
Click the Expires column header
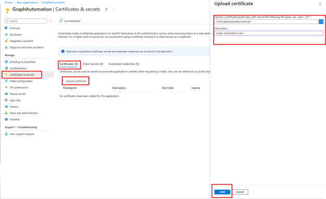(195, 88)
